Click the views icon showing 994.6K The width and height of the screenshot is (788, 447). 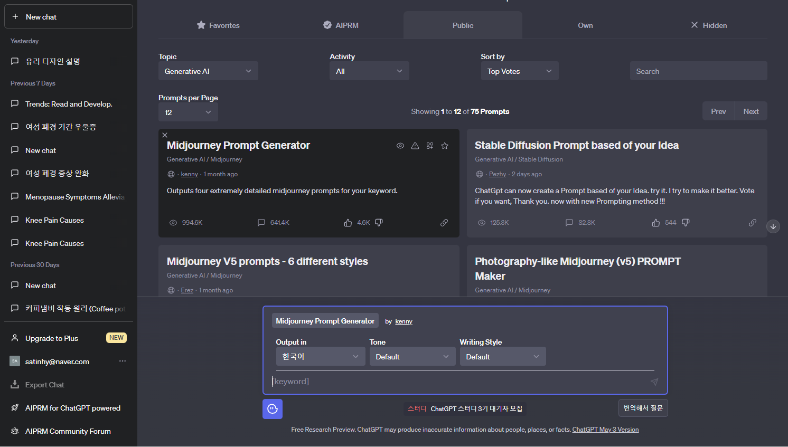(173, 223)
